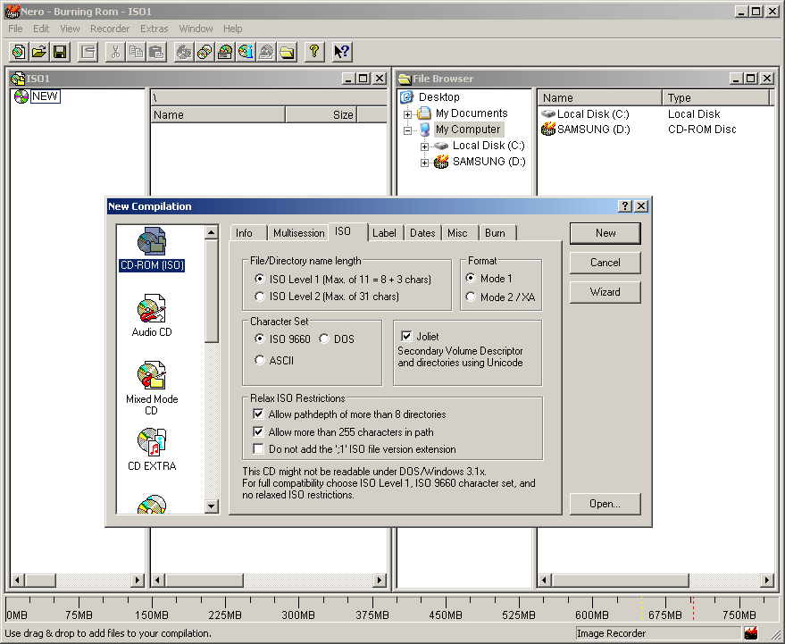This screenshot has height=644, width=785.
Task: Collapse My Computer in File Browser tree
Action: point(407,130)
